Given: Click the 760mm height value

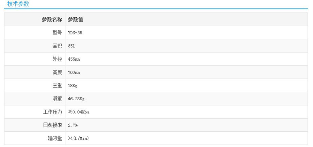Looking at the screenshot, I should click(x=74, y=73).
